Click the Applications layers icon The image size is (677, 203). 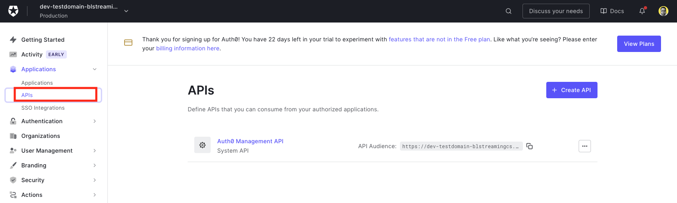[13, 69]
